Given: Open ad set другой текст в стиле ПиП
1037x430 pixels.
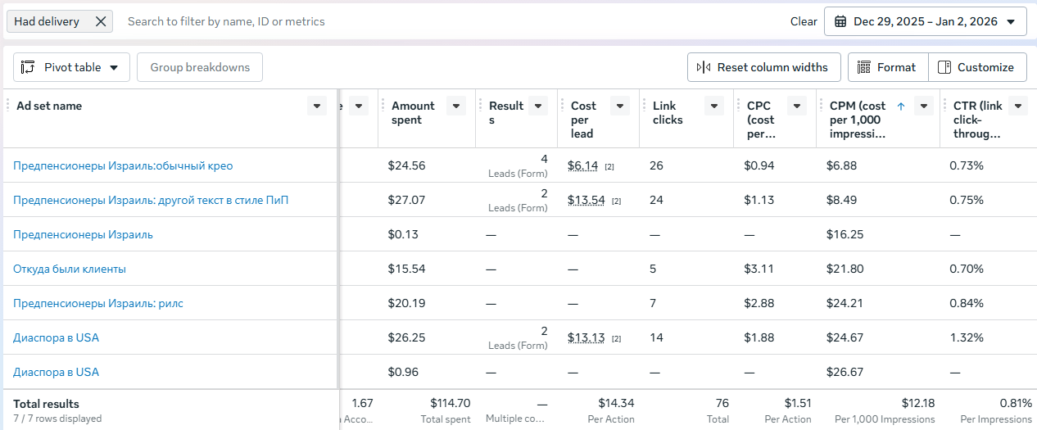Looking at the screenshot, I should click(x=151, y=200).
